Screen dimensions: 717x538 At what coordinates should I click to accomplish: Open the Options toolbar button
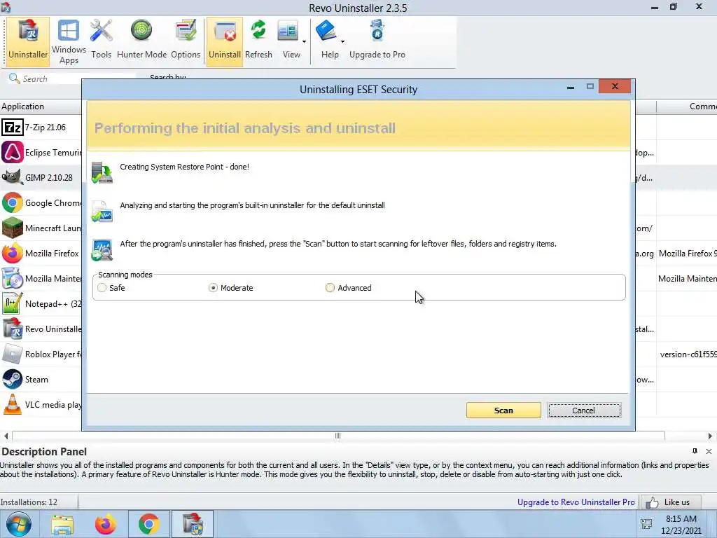186,41
